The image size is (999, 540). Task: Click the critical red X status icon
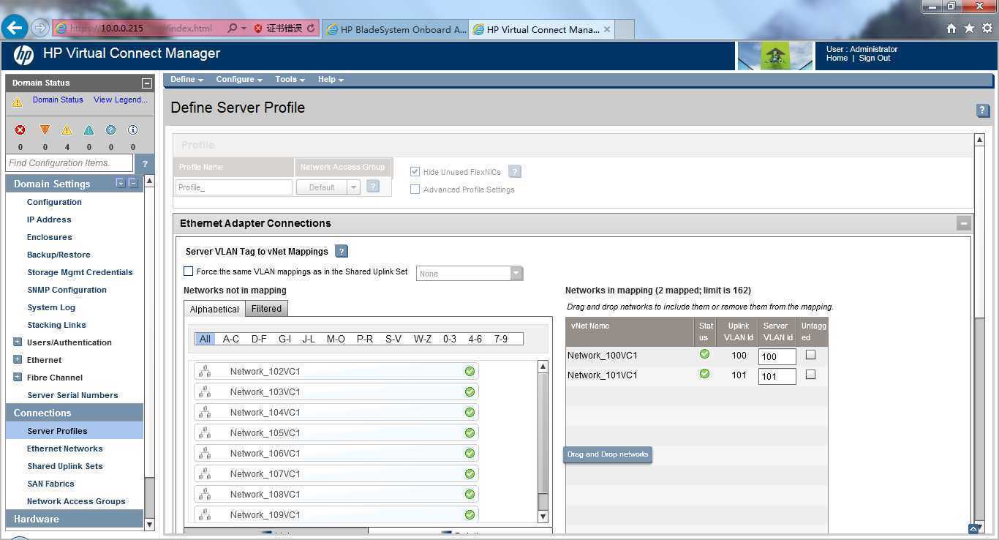pyautogui.click(x=20, y=130)
